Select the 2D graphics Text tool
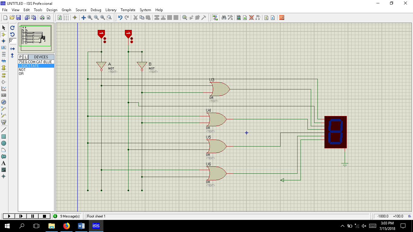Screen dimensions: 413x232 4,163
